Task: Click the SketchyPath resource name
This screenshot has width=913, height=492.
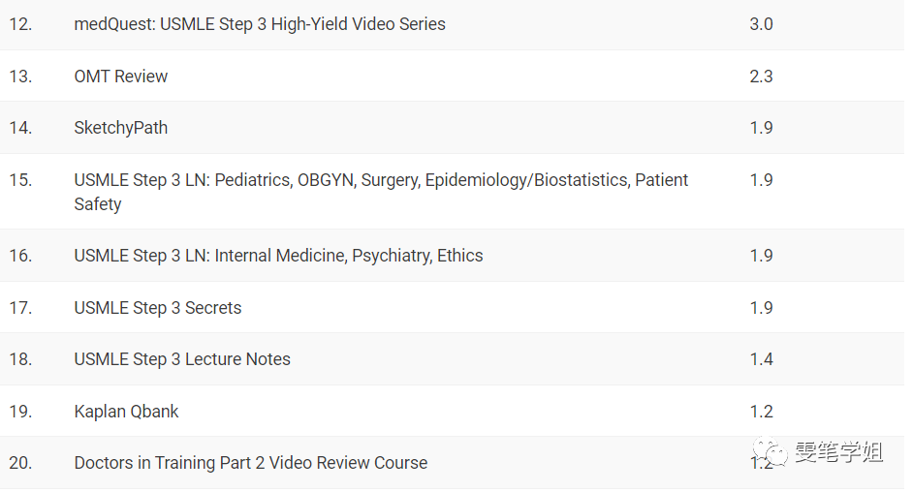Action: click(120, 128)
